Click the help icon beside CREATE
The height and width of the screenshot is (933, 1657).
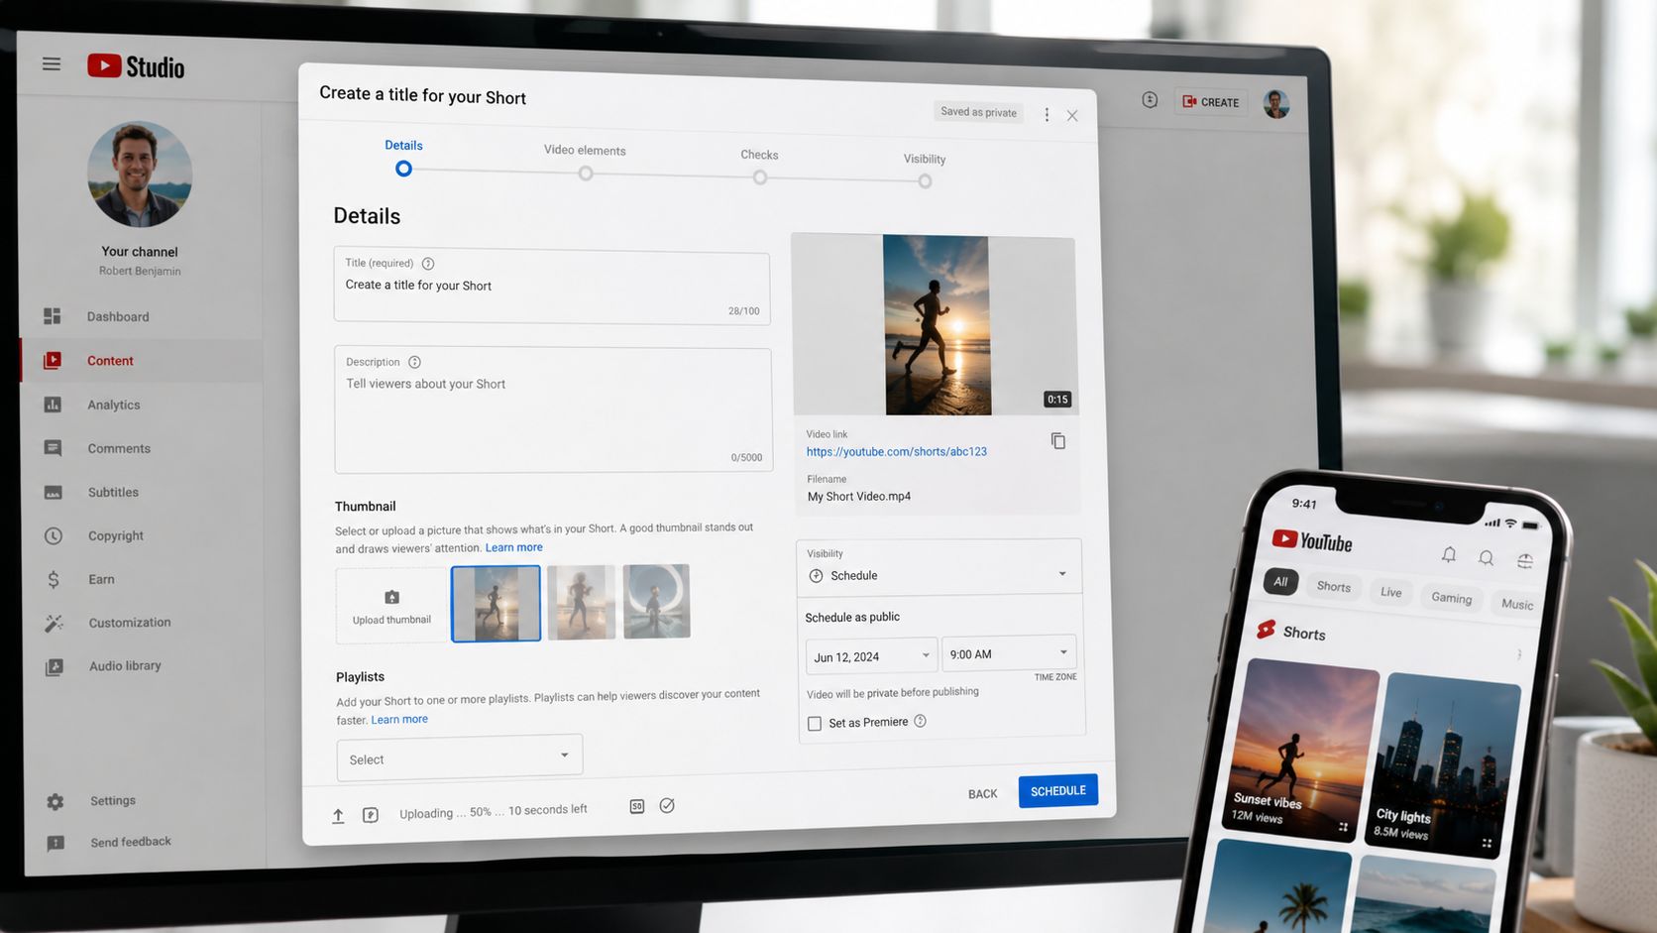coord(1150,99)
